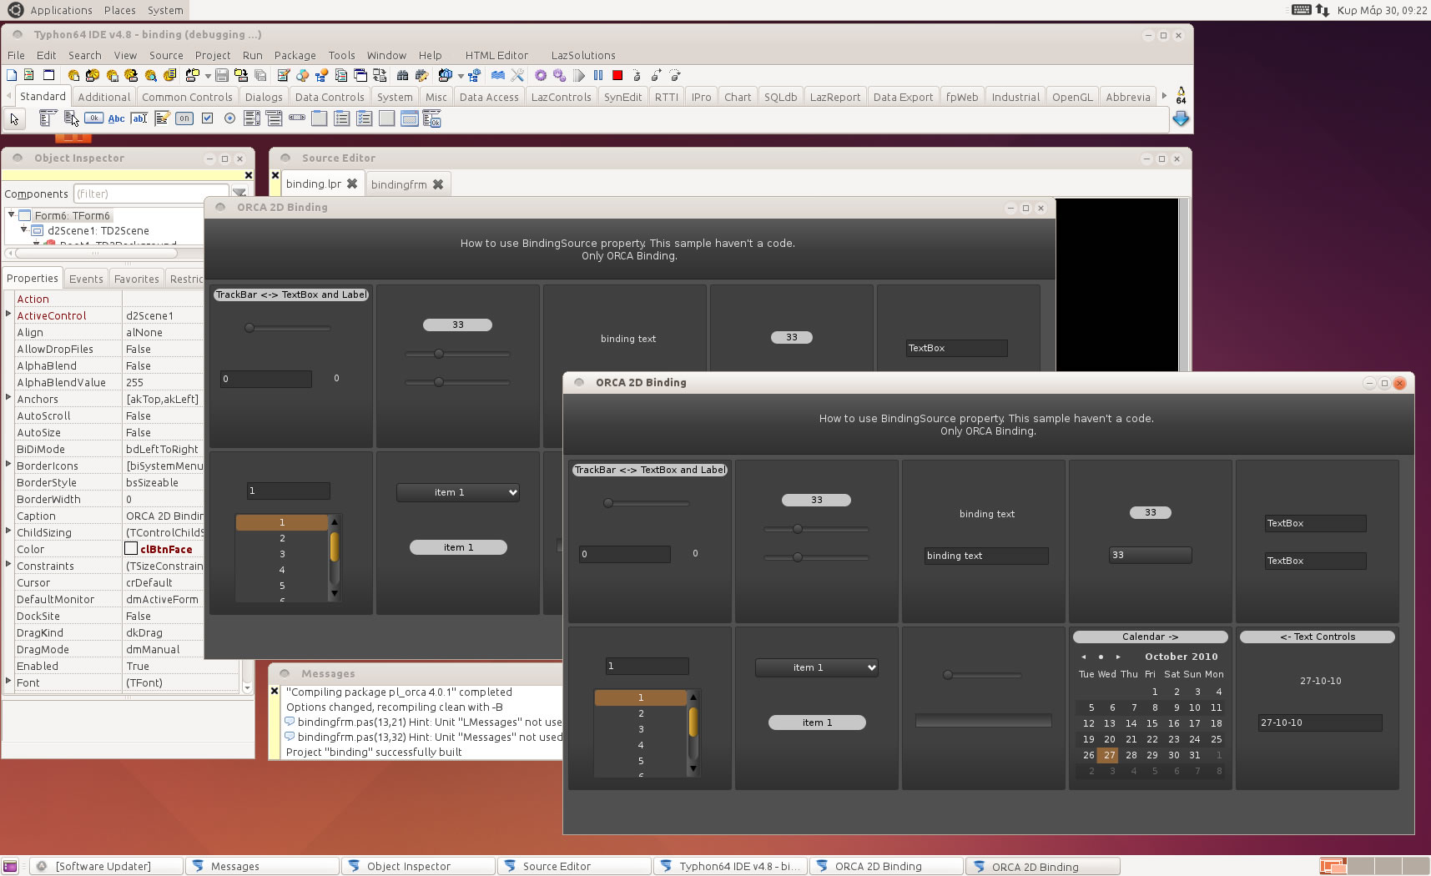The height and width of the screenshot is (876, 1431).
Task: Open the Run menu
Action: pos(253,55)
